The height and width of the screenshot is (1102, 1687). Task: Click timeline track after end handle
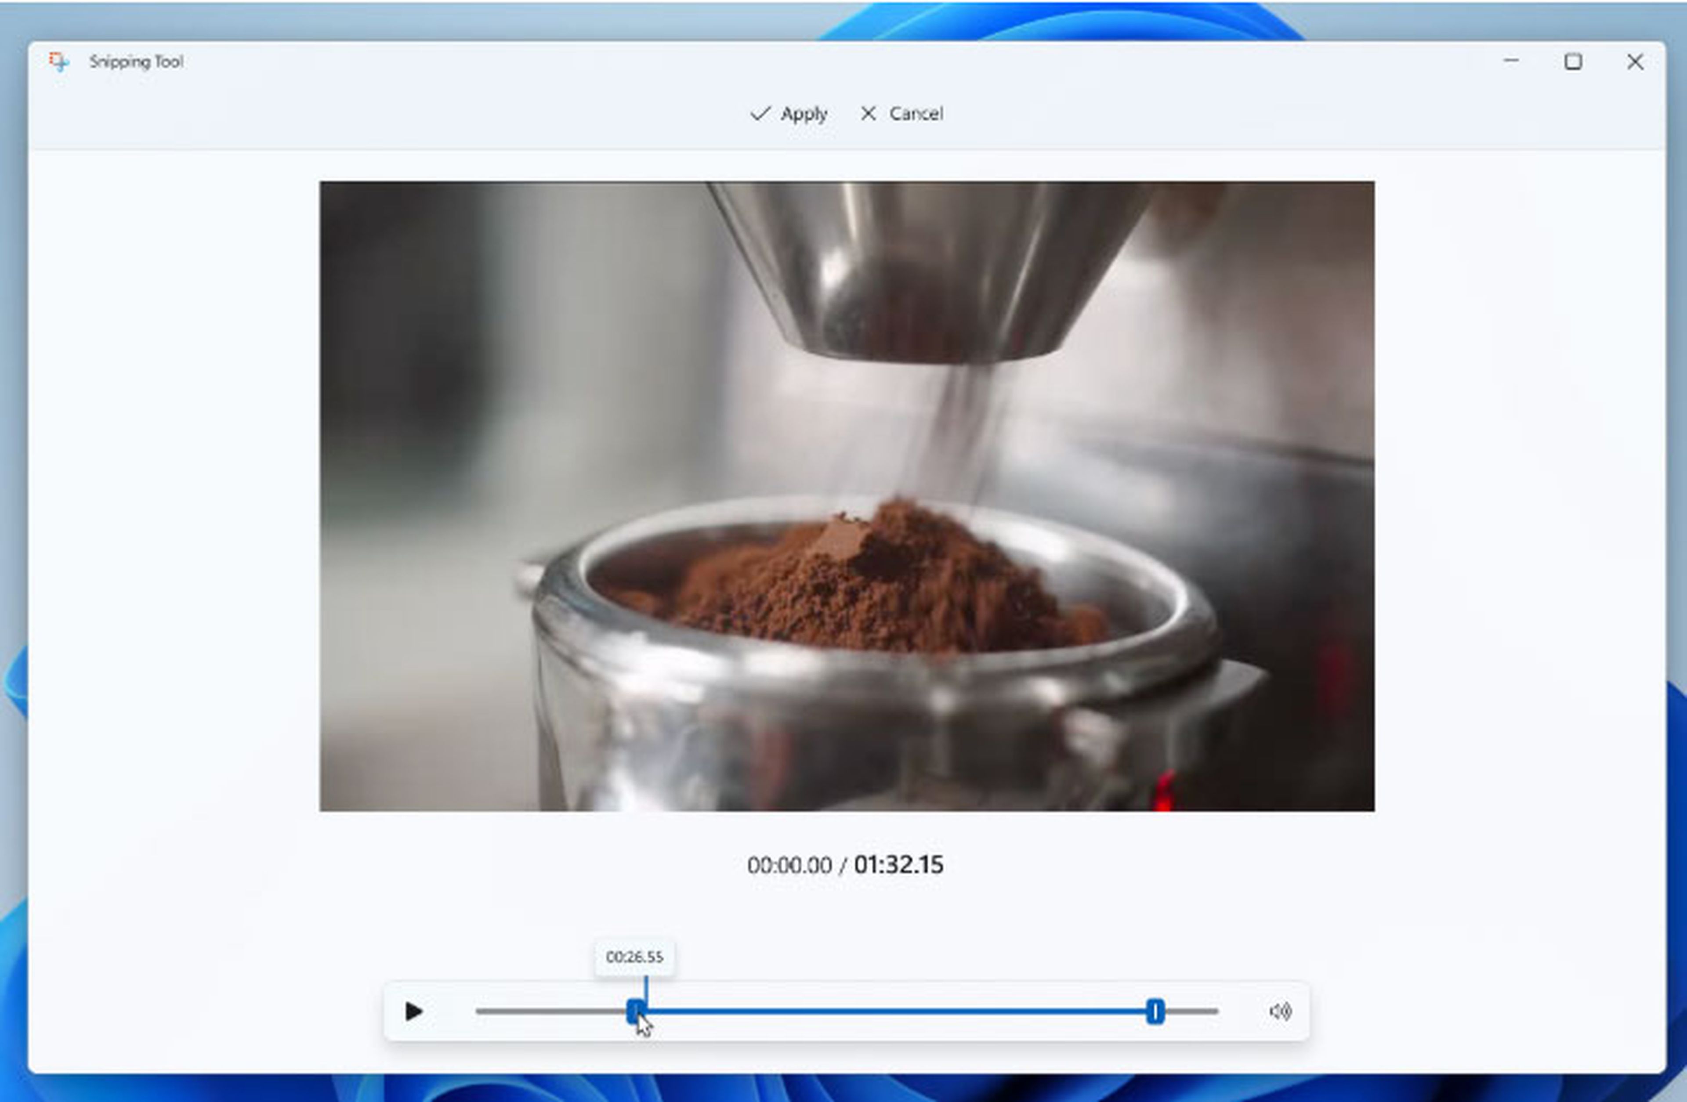(x=1191, y=1011)
